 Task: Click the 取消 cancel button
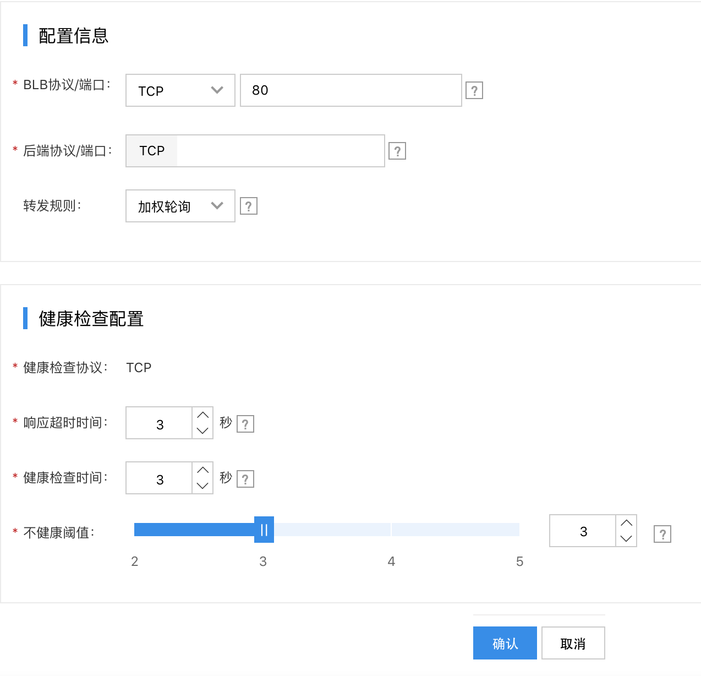[x=573, y=643]
